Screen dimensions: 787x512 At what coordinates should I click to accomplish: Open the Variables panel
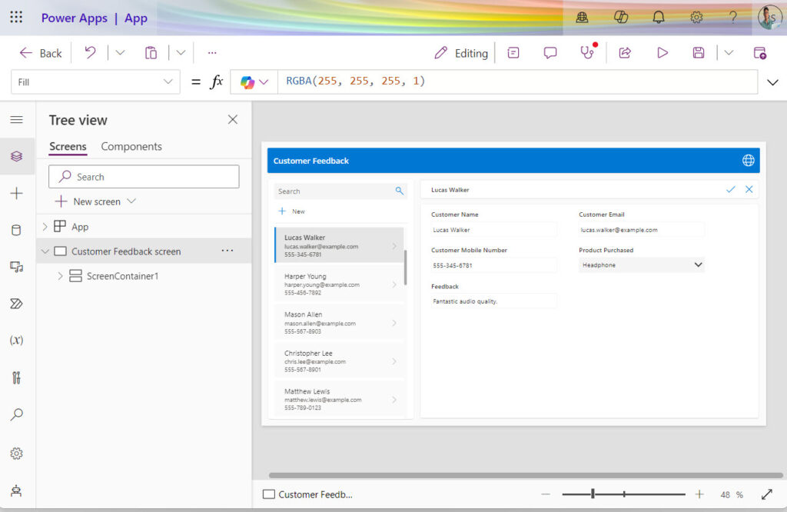[17, 339]
